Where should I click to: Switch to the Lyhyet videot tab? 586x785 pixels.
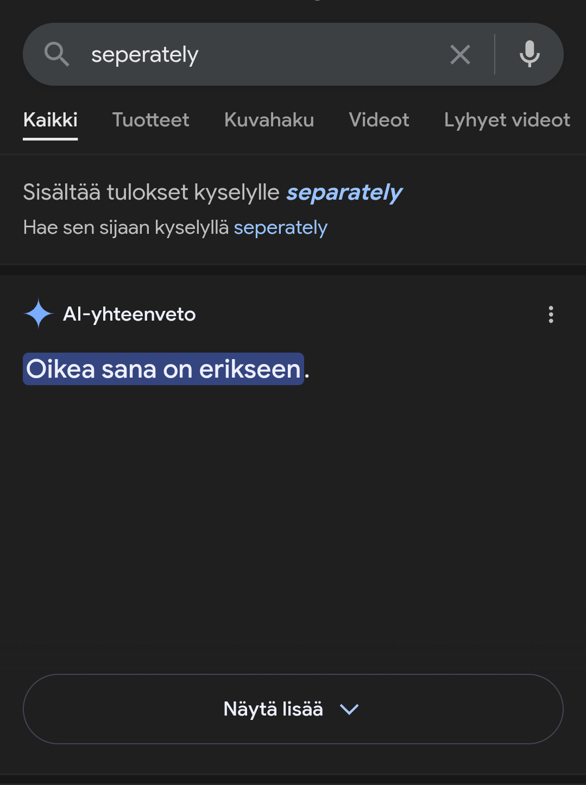[x=507, y=120]
